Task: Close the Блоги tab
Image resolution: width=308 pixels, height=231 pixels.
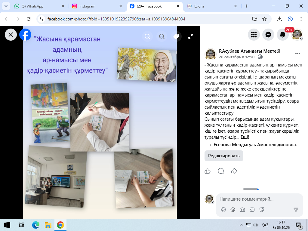Action: pyautogui.click(x=236, y=6)
